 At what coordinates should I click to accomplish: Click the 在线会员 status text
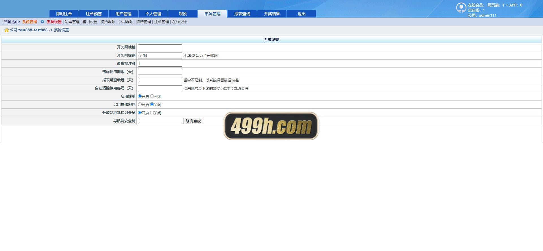[495, 5]
